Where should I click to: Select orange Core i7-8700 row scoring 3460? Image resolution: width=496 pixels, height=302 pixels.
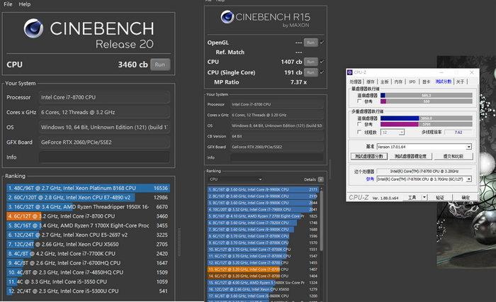88,216
